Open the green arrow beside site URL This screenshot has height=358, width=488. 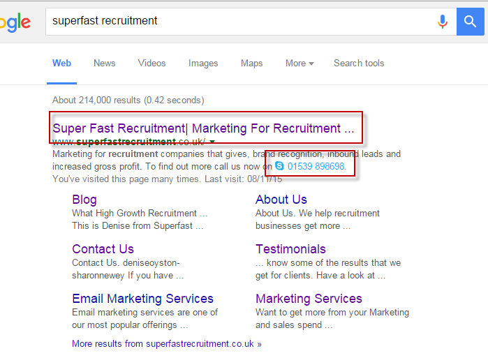coord(212,142)
